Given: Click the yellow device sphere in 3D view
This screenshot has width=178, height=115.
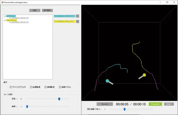Looking at the screenshot, I should 144,75.
